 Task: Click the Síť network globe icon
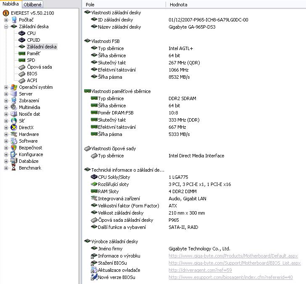[14, 121]
